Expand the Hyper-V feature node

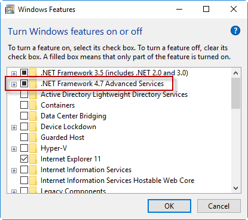(14, 149)
